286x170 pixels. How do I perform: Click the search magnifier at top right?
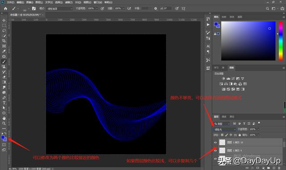click(x=267, y=8)
